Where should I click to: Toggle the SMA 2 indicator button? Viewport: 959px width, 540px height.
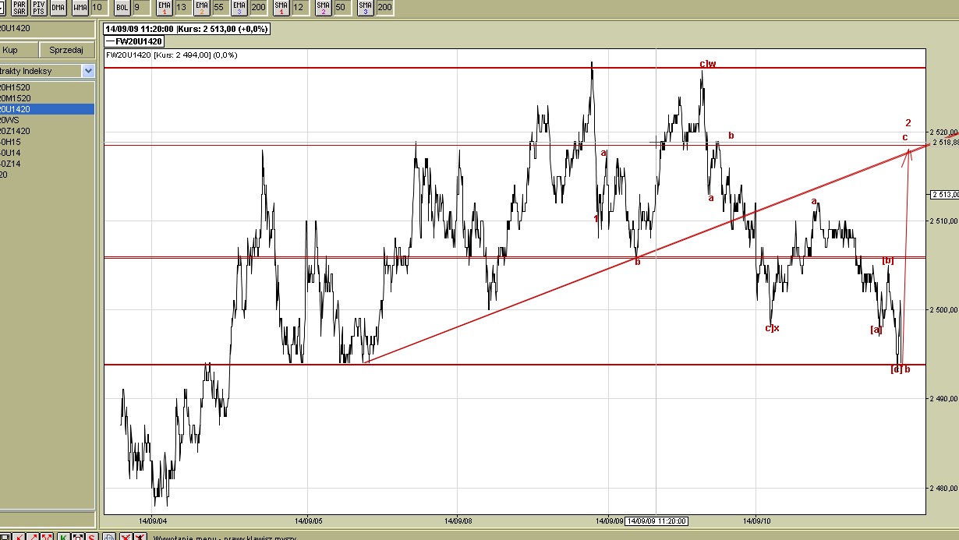click(324, 7)
